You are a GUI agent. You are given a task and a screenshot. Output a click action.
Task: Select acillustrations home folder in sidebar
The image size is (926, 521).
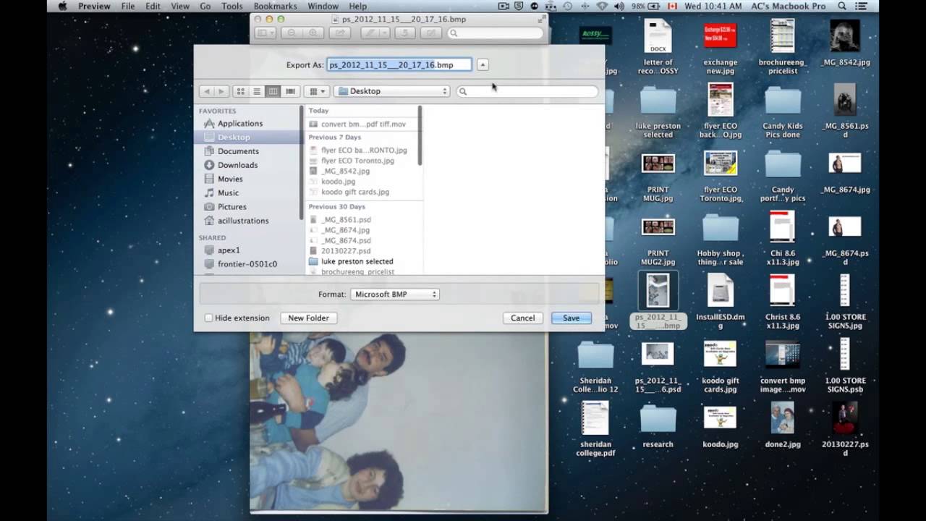point(243,221)
